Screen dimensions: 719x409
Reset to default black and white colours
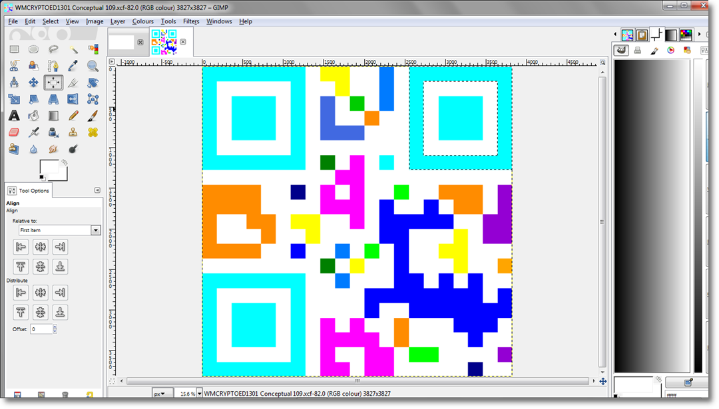(42, 178)
